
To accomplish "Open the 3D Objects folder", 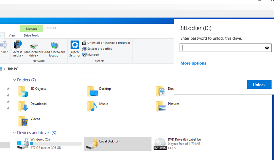I will click(23, 91).
